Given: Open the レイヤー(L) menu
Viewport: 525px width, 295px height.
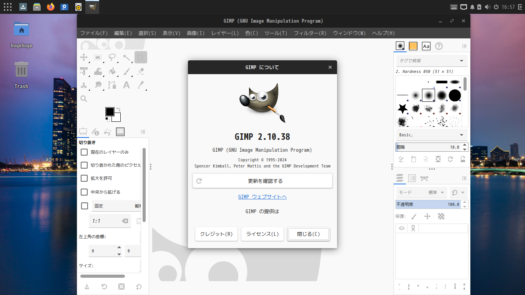Looking at the screenshot, I should point(225,33).
